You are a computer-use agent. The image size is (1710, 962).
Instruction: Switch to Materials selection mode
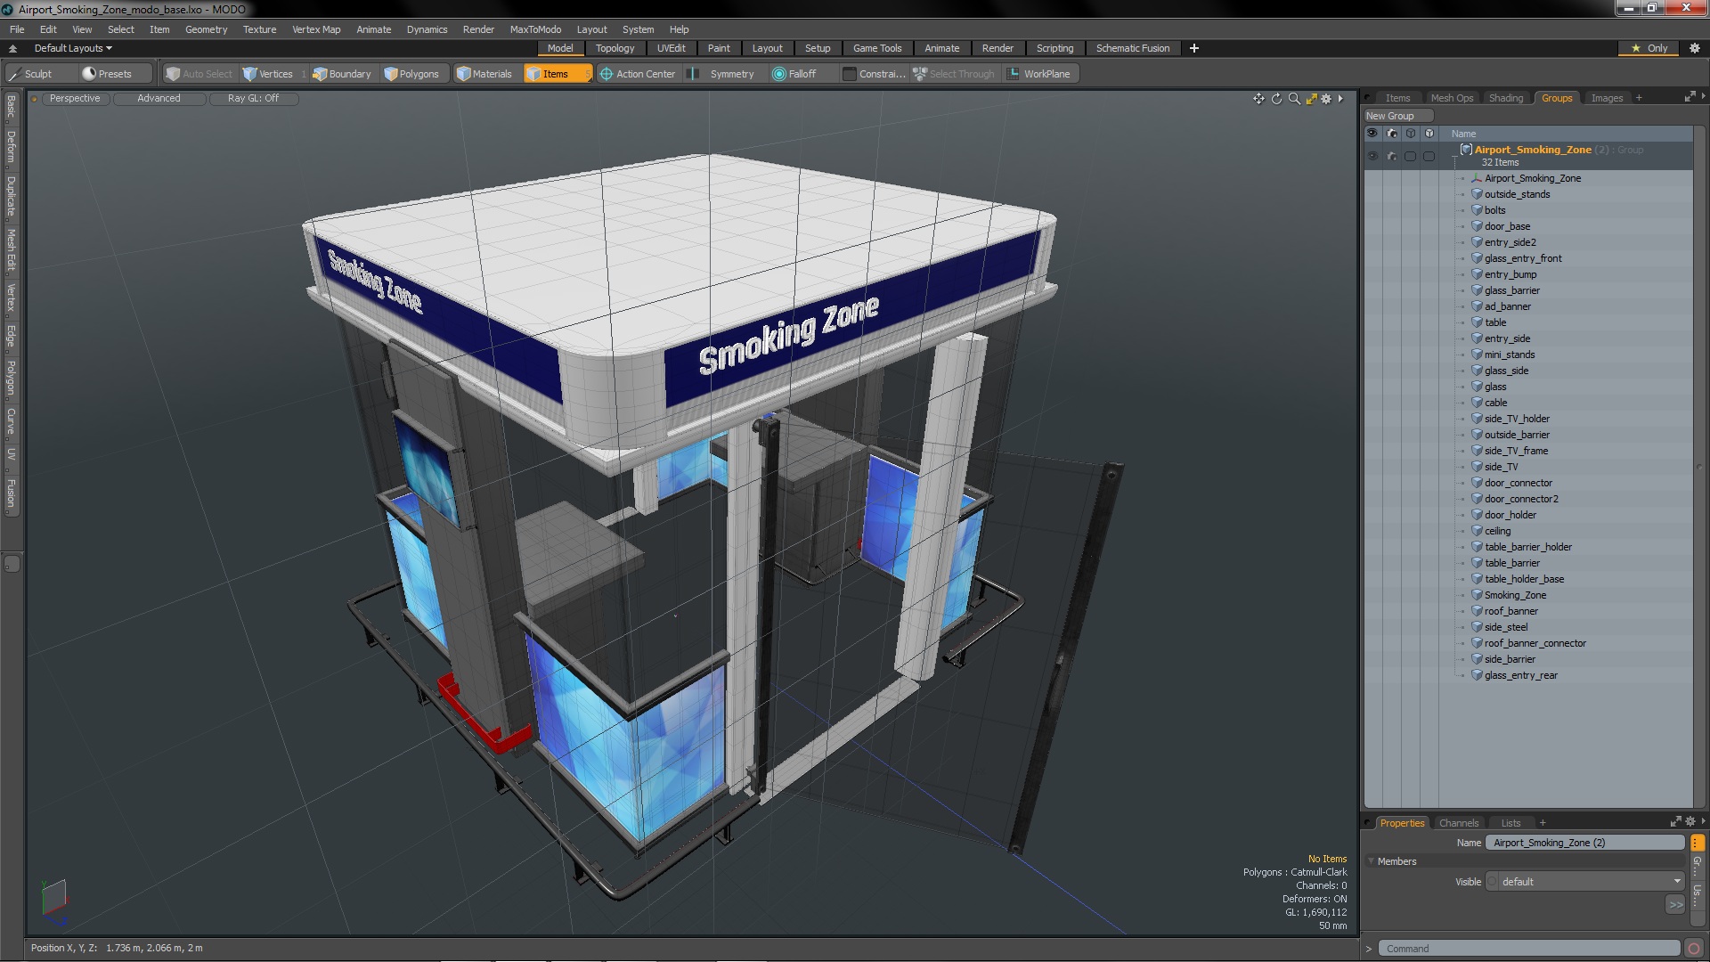tap(484, 74)
